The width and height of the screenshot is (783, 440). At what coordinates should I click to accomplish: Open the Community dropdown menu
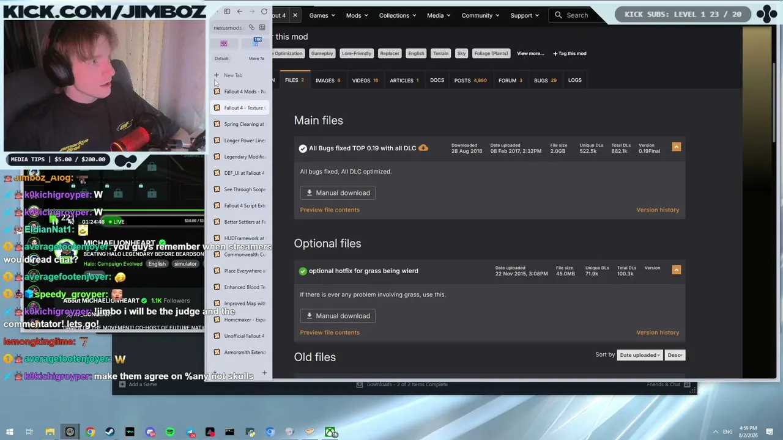coord(480,15)
